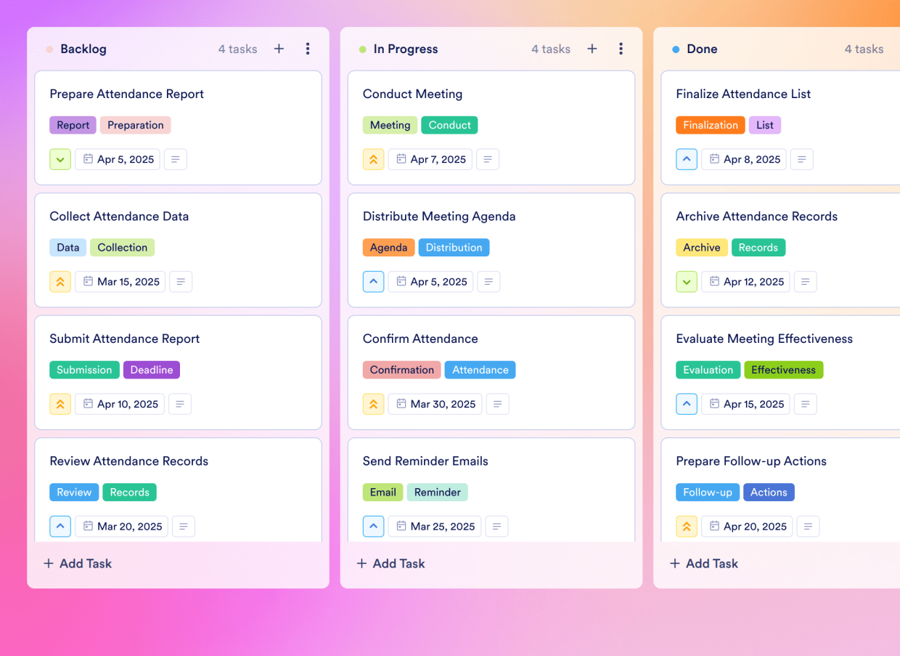Click the description icon on Send Reminder Emails
This screenshot has width=900, height=656.
[497, 526]
